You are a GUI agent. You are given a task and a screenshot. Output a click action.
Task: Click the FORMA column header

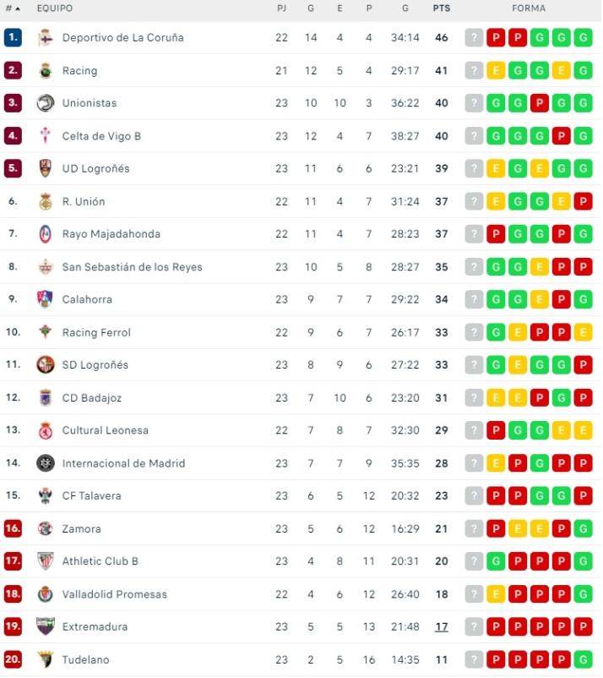click(529, 8)
